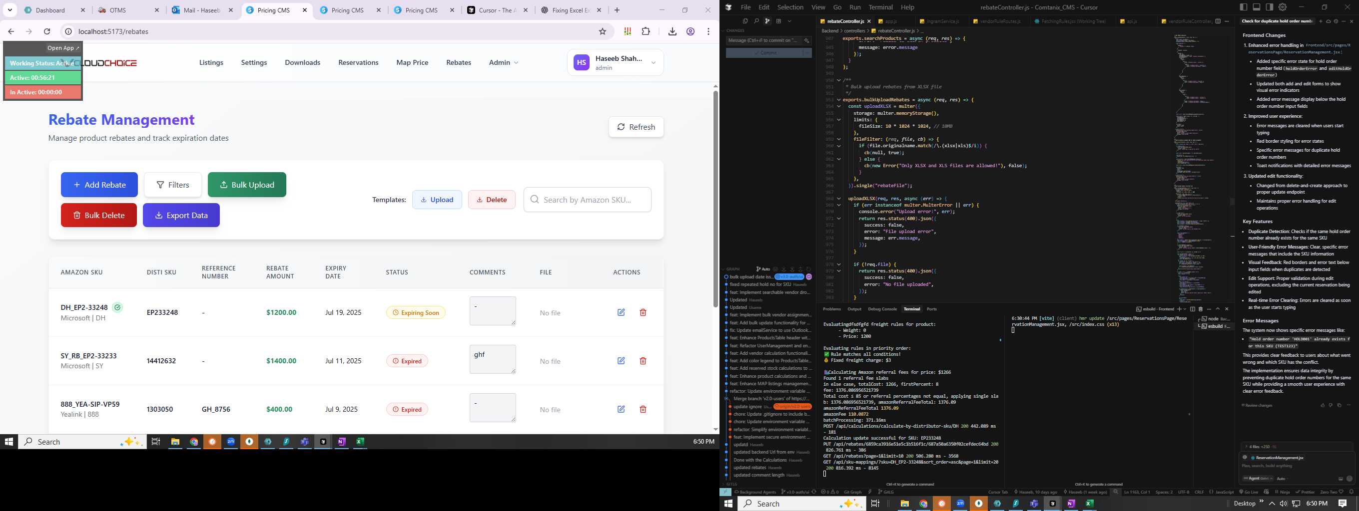This screenshot has height=511, width=1359.
Task: Open Source Control view icon in Cursor
Action: click(x=767, y=21)
